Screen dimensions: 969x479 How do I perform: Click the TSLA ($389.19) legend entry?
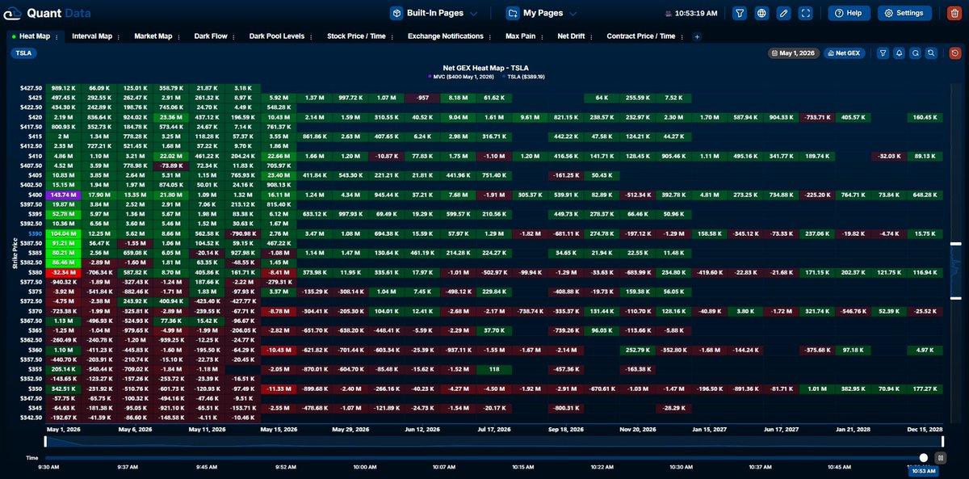523,76
